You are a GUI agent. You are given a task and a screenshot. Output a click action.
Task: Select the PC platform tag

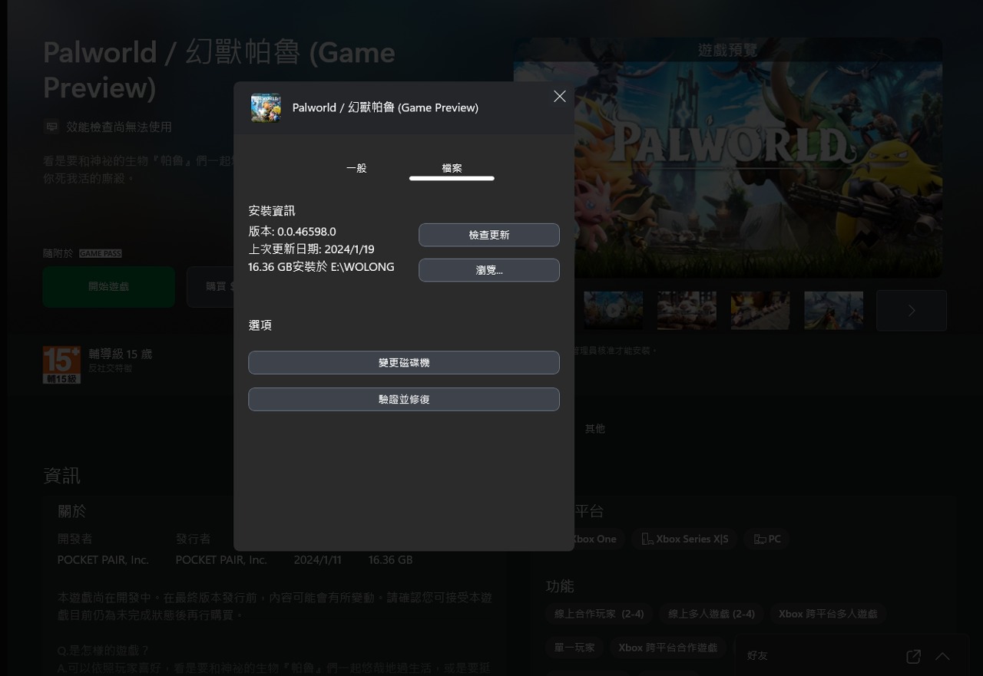click(766, 539)
